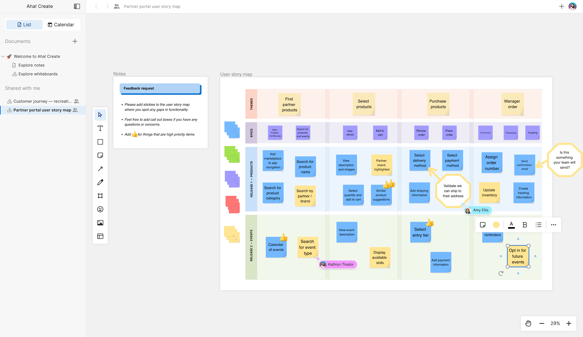Viewport: 583px width, 337px height.
Task: Select the Rectangle shape tool
Action: coord(100,142)
